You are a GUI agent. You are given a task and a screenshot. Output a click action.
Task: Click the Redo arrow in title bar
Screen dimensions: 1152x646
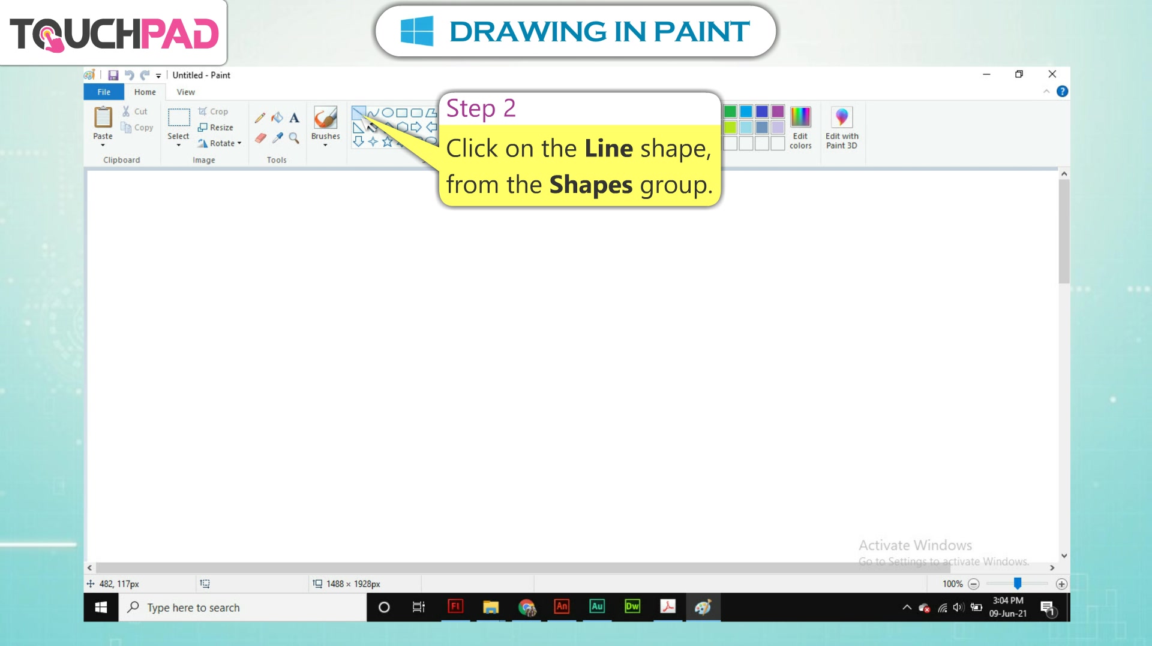145,75
